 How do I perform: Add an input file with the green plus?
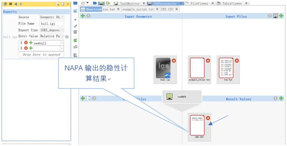[281, 16]
